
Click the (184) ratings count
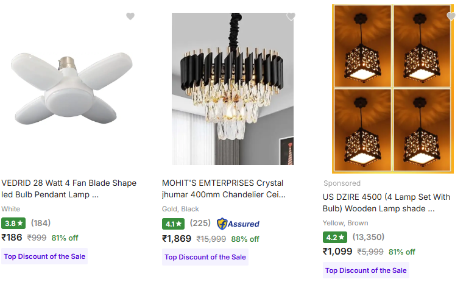coord(41,223)
